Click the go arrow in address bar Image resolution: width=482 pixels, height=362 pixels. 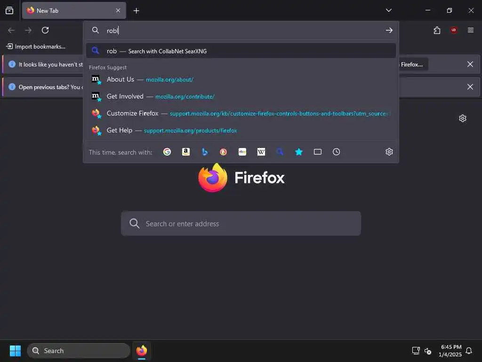click(x=389, y=30)
